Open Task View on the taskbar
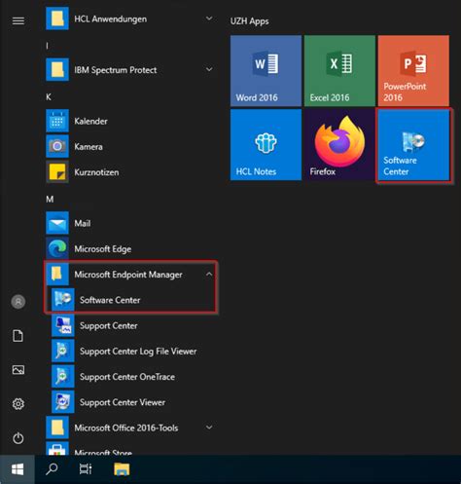 [86, 469]
